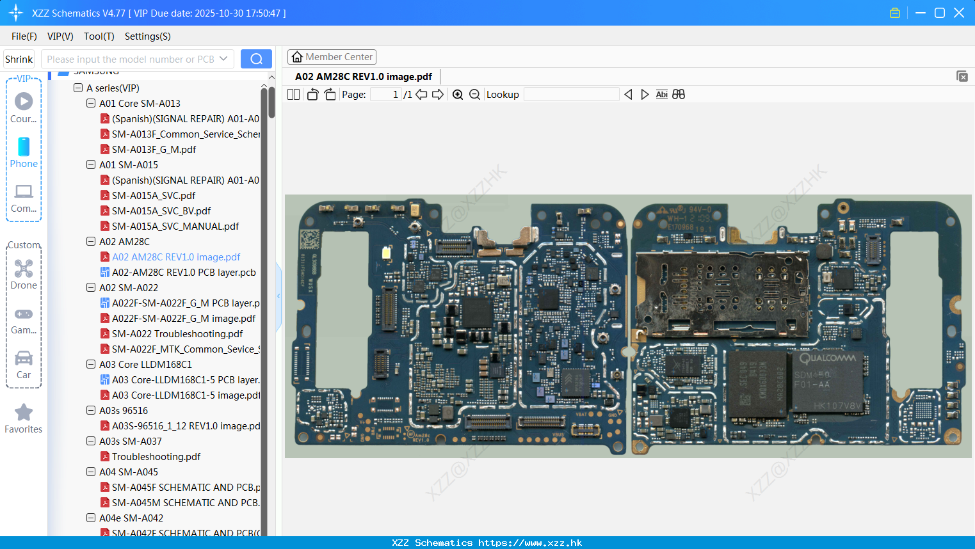Viewport: 975px width, 549px height.
Task: Open SM-A015A_SVC.pdf
Action: (154, 195)
